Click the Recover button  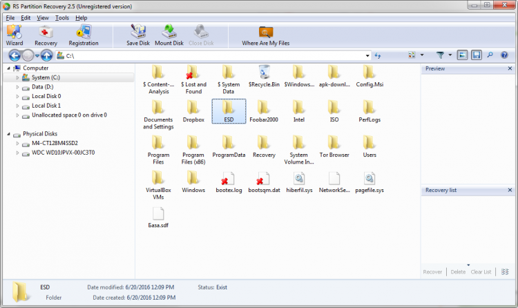pos(432,271)
